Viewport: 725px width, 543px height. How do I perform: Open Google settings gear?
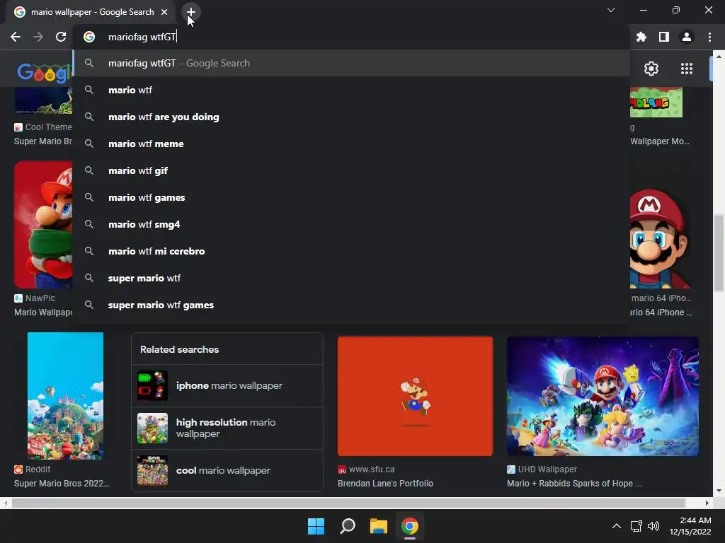[x=651, y=69]
